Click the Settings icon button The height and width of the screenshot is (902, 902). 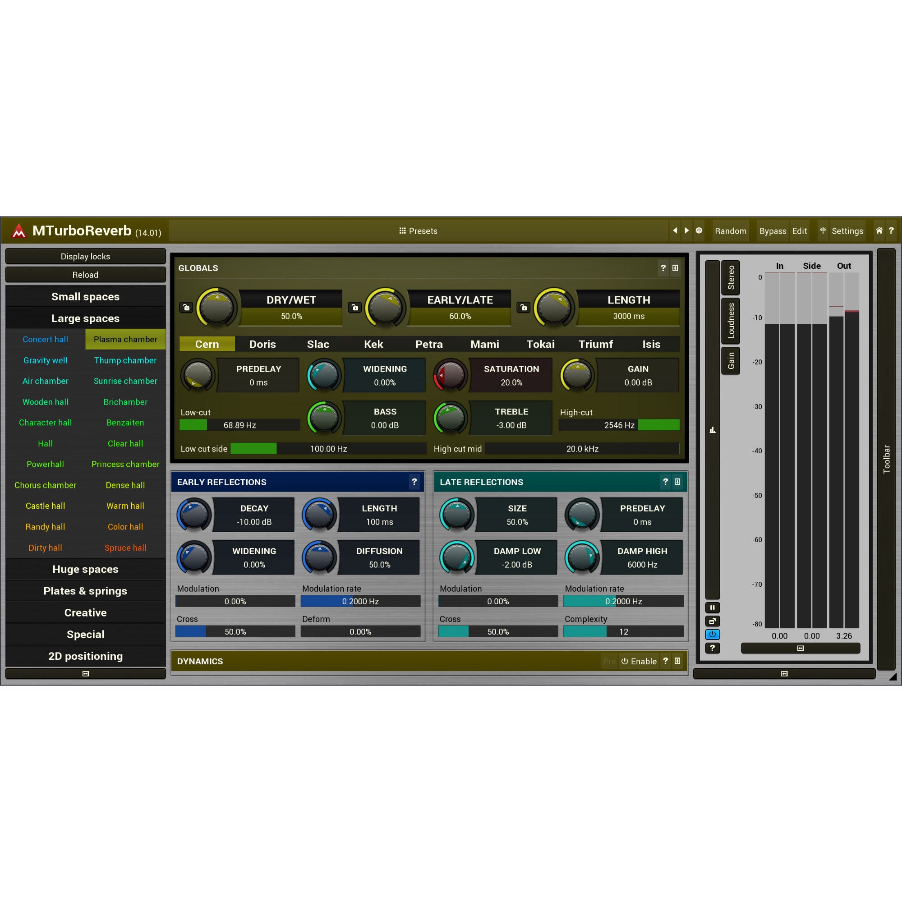(x=823, y=230)
